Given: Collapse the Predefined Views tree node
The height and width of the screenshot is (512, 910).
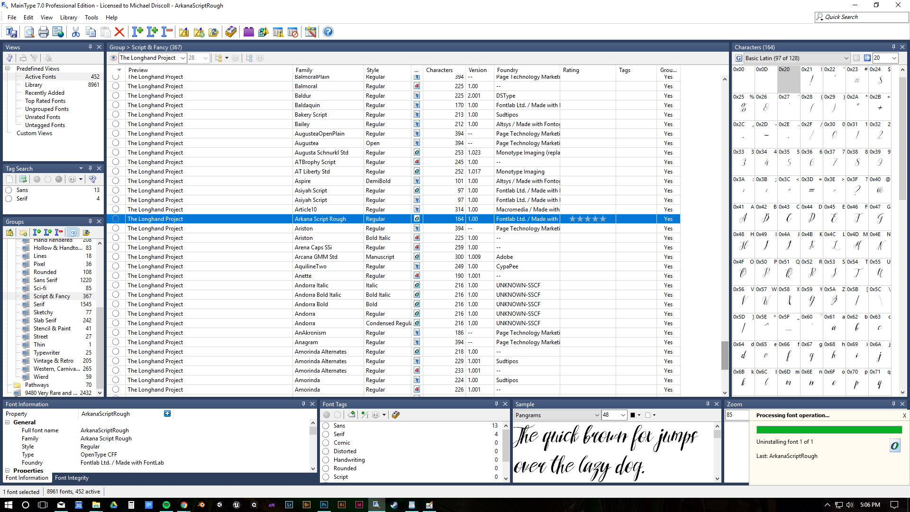Looking at the screenshot, I should pos(8,69).
